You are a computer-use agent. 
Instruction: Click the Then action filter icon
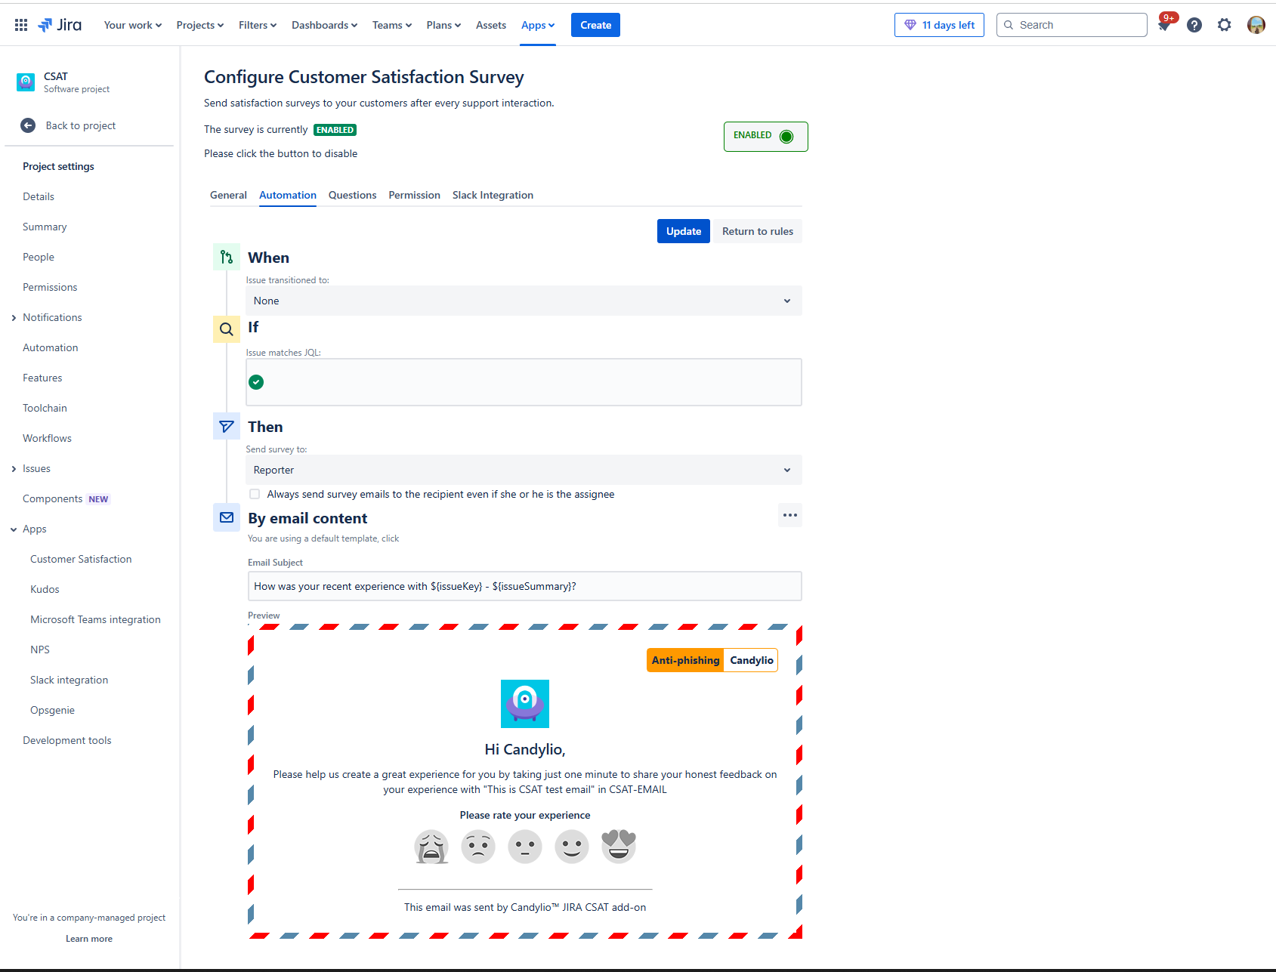click(227, 427)
